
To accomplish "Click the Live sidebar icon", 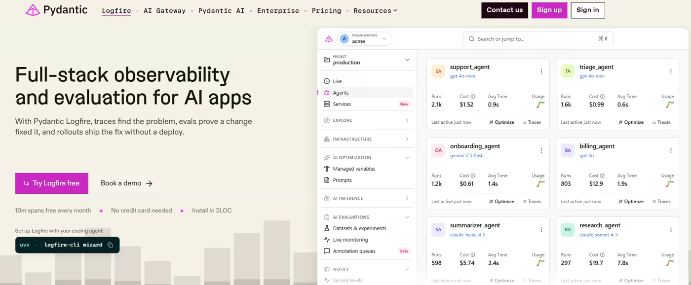I will click(x=327, y=81).
